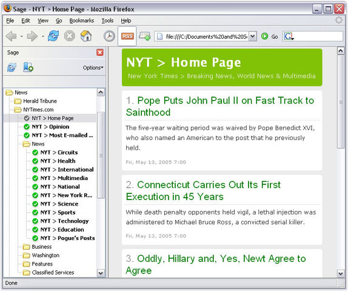Click grey check icon beside NYT > Home Page

click(x=27, y=118)
